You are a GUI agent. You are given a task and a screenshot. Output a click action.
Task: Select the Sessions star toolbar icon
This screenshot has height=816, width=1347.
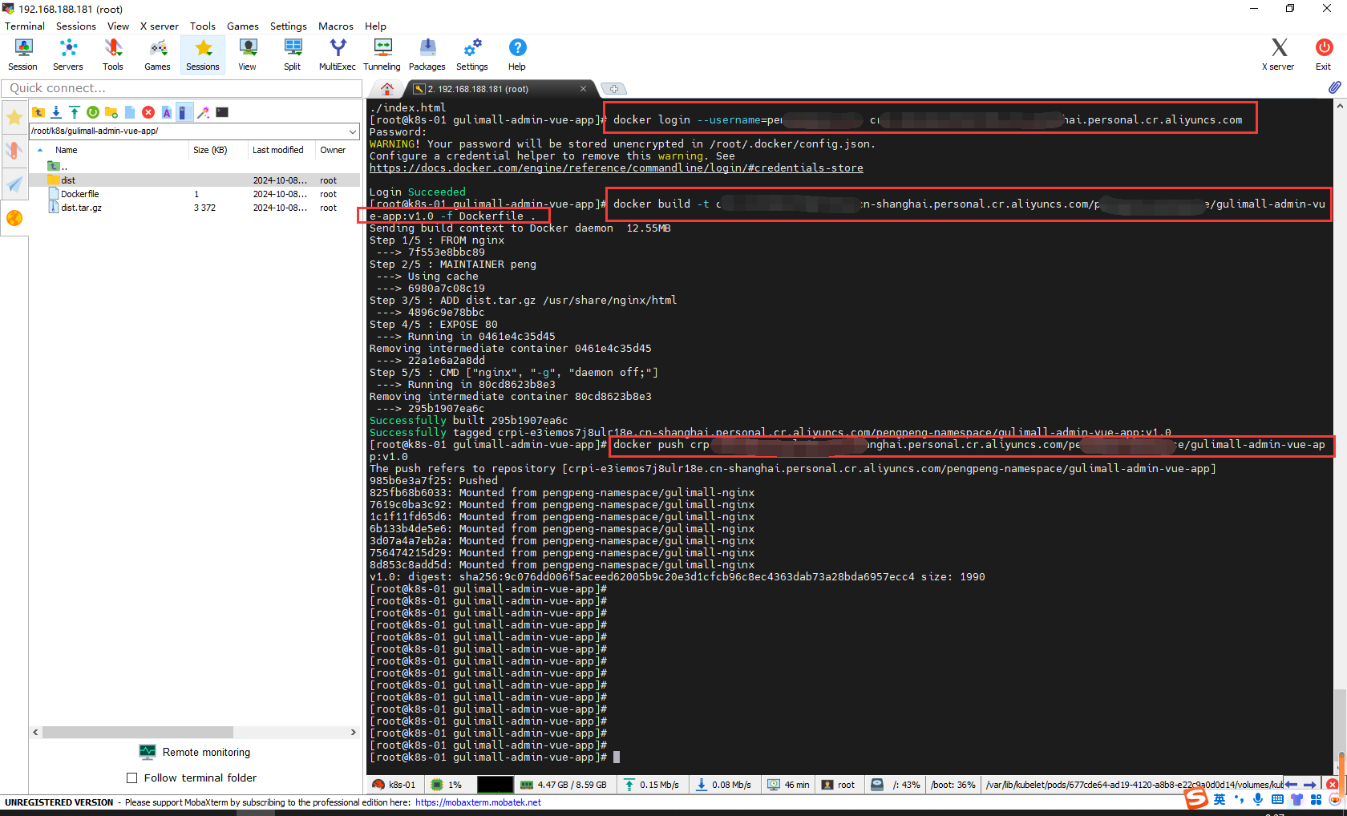pyautogui.click(x=203, y=55)
